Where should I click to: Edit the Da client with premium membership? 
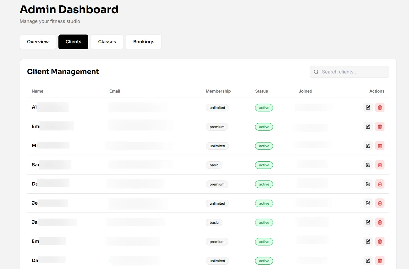(x=368, y=184)
